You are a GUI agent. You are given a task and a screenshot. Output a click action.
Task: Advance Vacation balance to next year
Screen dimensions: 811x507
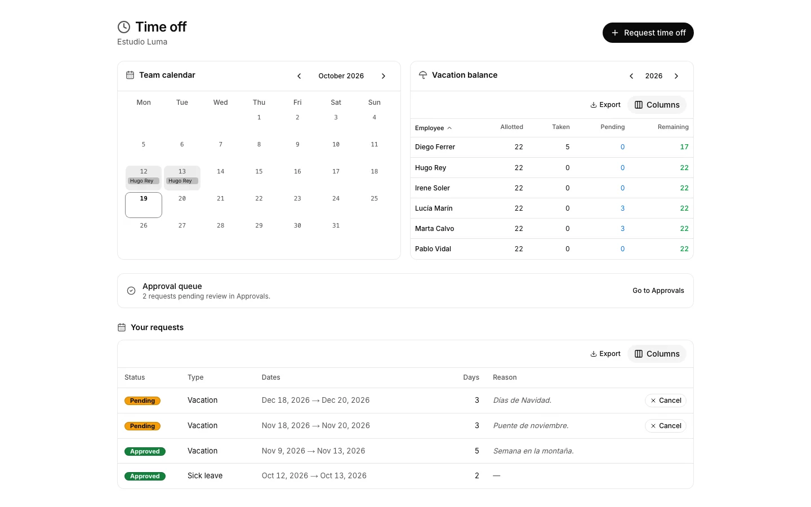(676, 76)
